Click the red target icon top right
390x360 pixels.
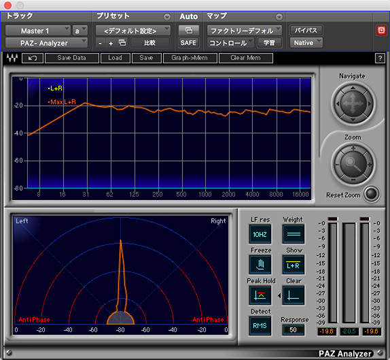click(x=381, y=31)
